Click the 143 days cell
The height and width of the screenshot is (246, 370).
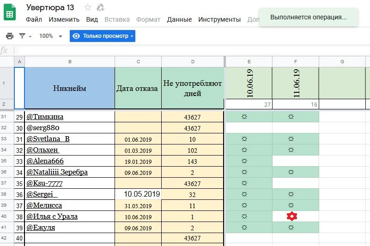pos(193,161)
